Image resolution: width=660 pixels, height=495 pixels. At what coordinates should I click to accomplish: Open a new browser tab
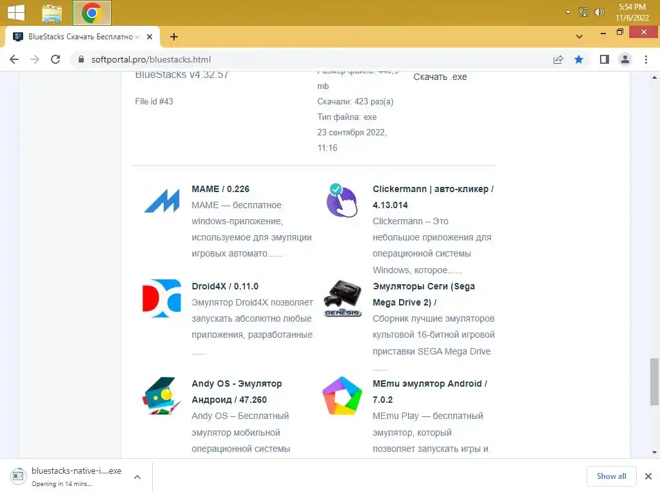pos(174,37)
